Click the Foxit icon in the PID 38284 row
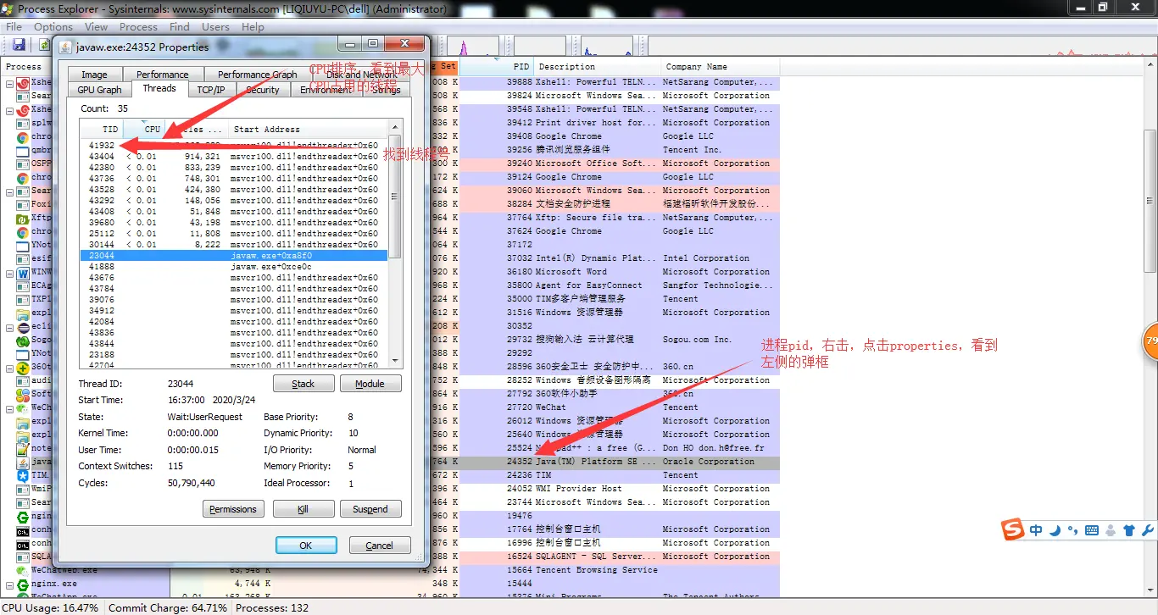The width and height of the screenshot is (1158, 615). tap(23, 204)
